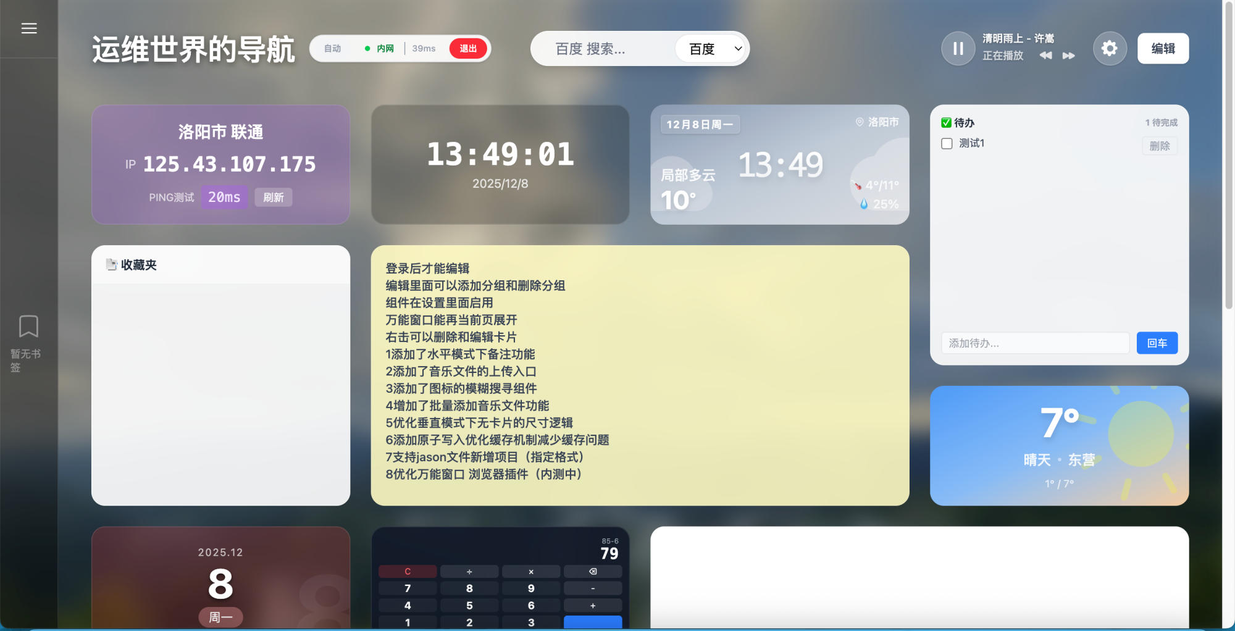Click the calculator divide key

point(469,572)
